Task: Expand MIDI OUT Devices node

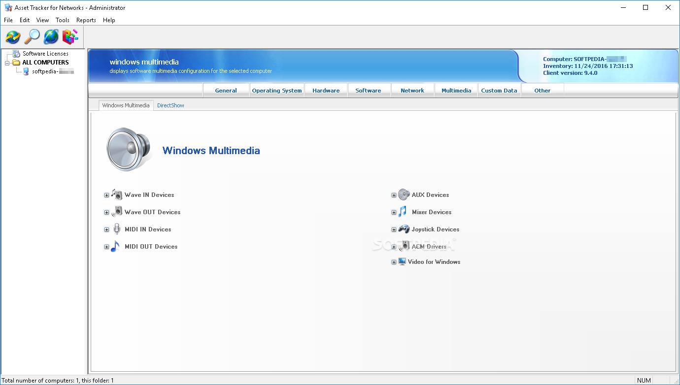Action: (x=106, y=247)
